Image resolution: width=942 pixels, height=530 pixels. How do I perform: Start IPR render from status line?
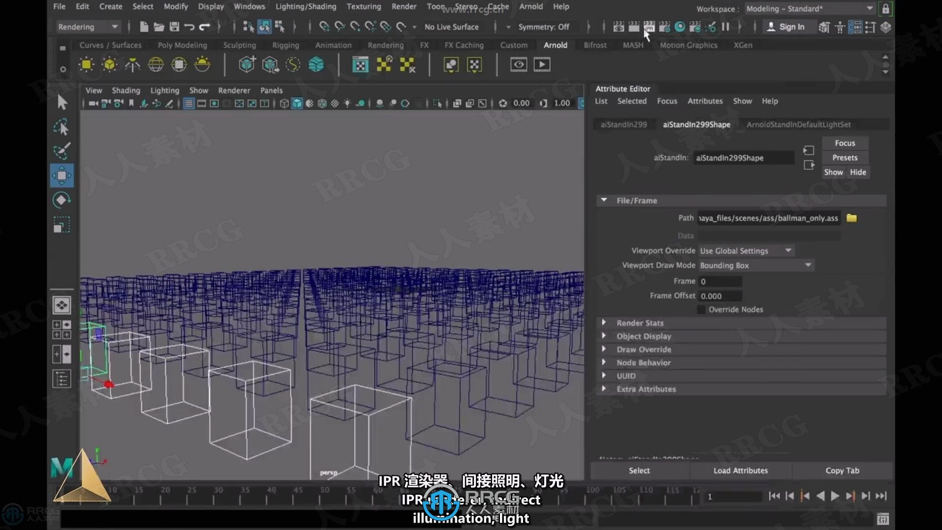point(649,27)
